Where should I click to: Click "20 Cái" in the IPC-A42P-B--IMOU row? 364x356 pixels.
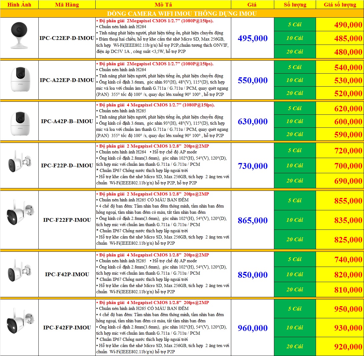point(295,134)
